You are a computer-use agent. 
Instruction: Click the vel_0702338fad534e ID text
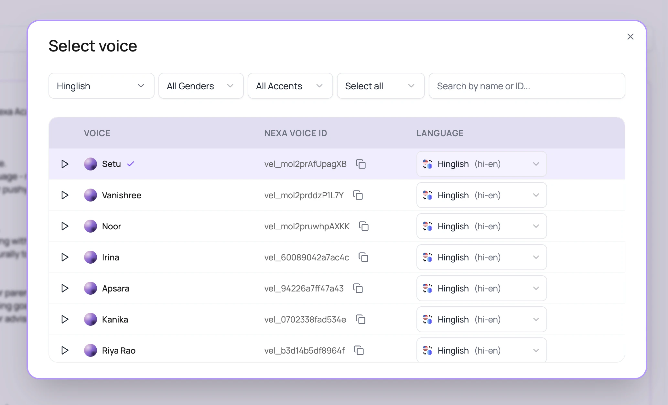[305, 319]
